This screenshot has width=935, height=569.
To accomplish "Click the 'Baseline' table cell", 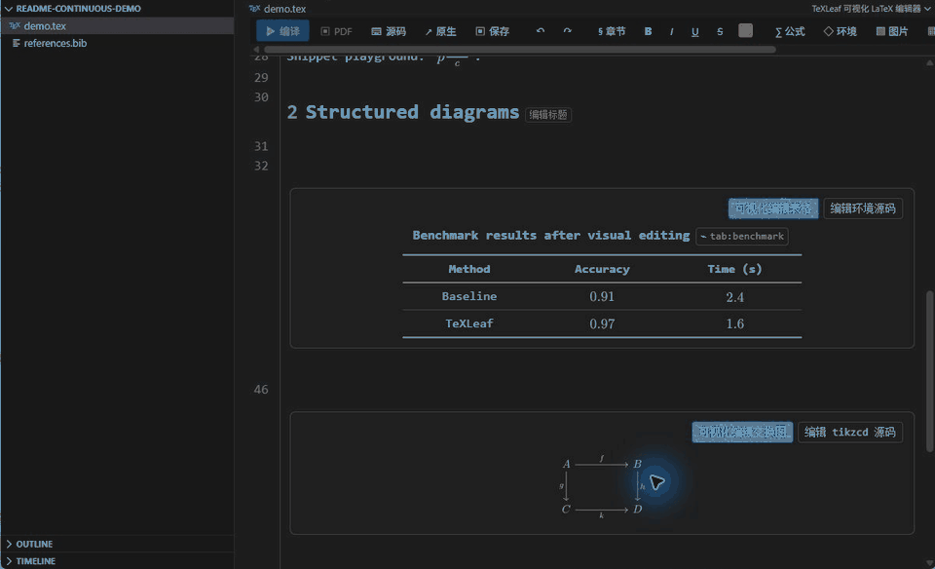I will click(x=469, y=296).
